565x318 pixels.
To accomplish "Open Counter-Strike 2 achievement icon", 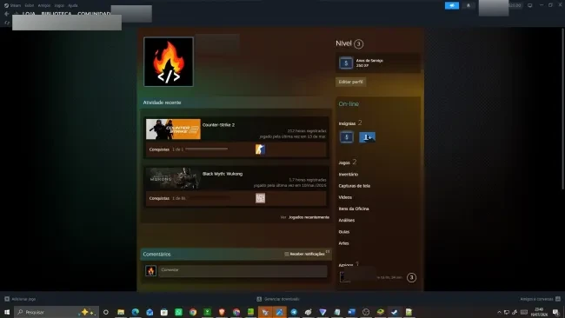I will 260,149.
